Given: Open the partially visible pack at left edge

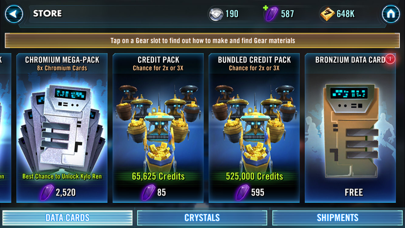Looking at the screenshot, I should pos(5,128).
